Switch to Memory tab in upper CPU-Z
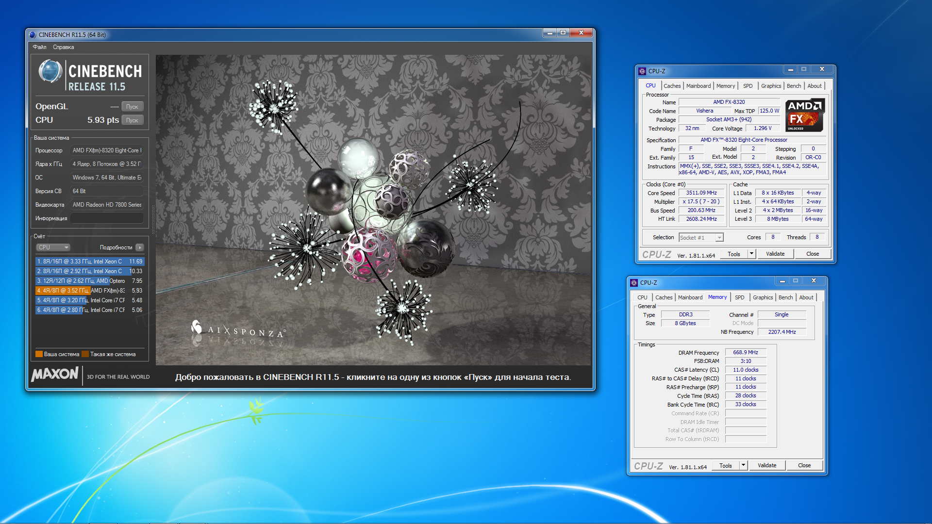The image size is (932, 524). [x=726, y=86]
